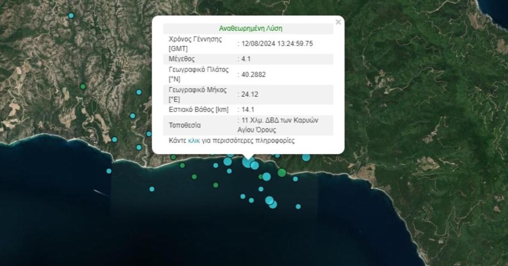This screenshot has height=266, width=508.
Task: Select the green marker on land left of popup
Action: pyautogui.click(x=83, y=87)
